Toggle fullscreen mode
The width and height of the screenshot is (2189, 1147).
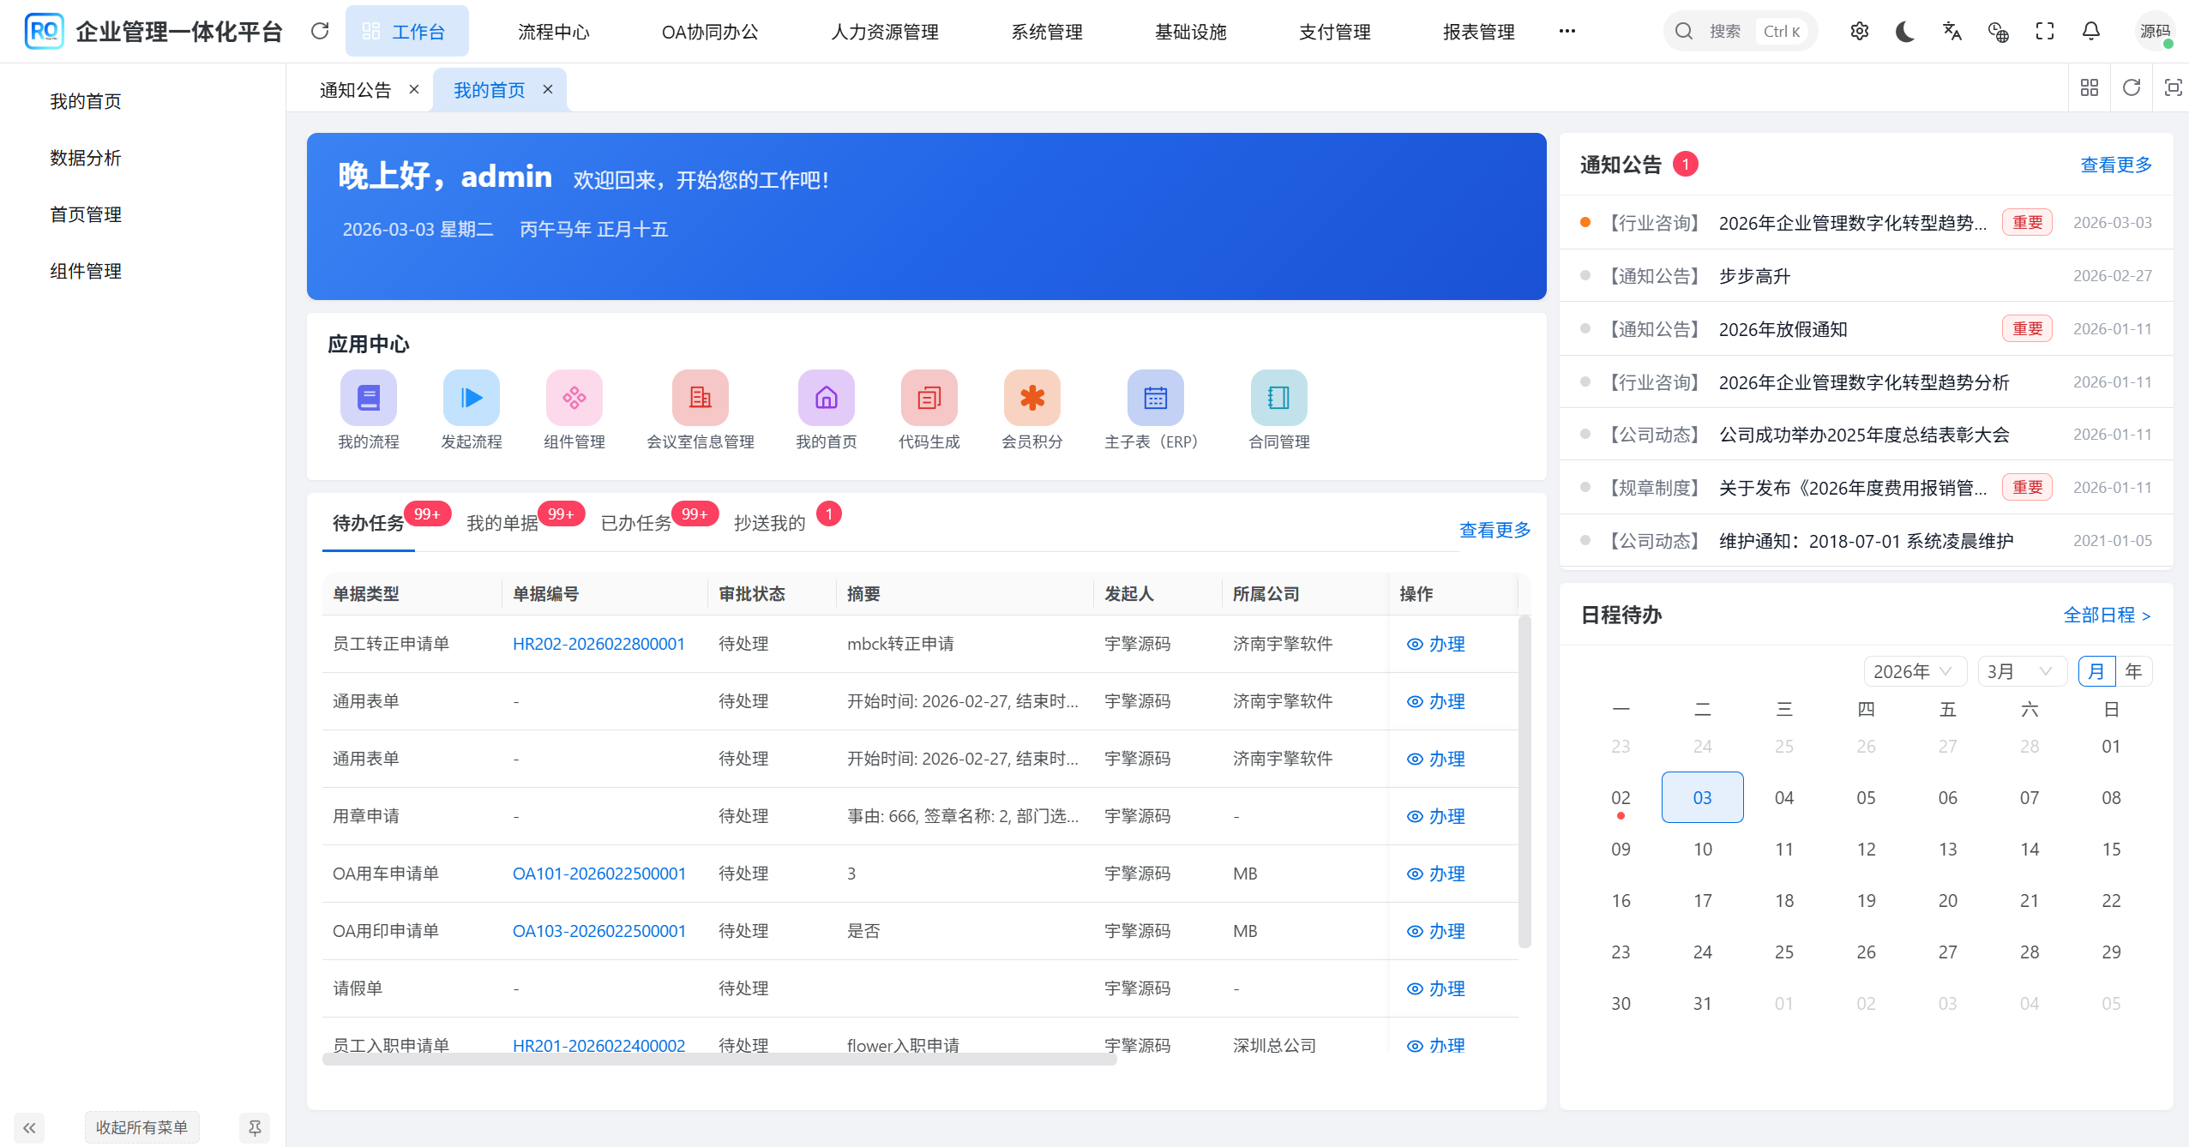click(2044, 31)
